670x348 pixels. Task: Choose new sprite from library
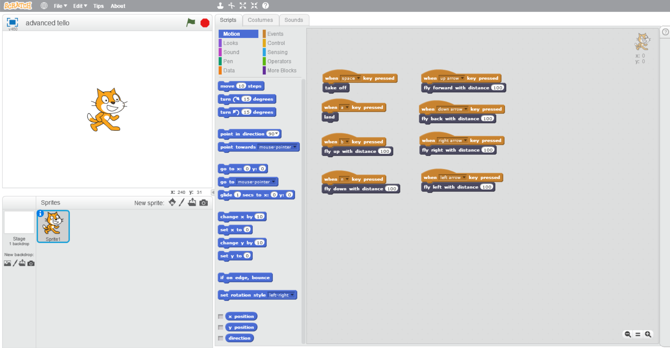coord(172,202)
